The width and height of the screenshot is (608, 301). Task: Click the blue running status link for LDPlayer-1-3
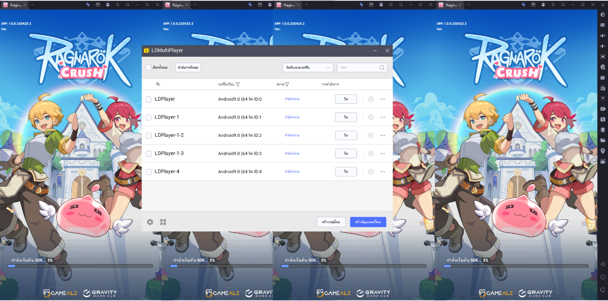(292, 153)
